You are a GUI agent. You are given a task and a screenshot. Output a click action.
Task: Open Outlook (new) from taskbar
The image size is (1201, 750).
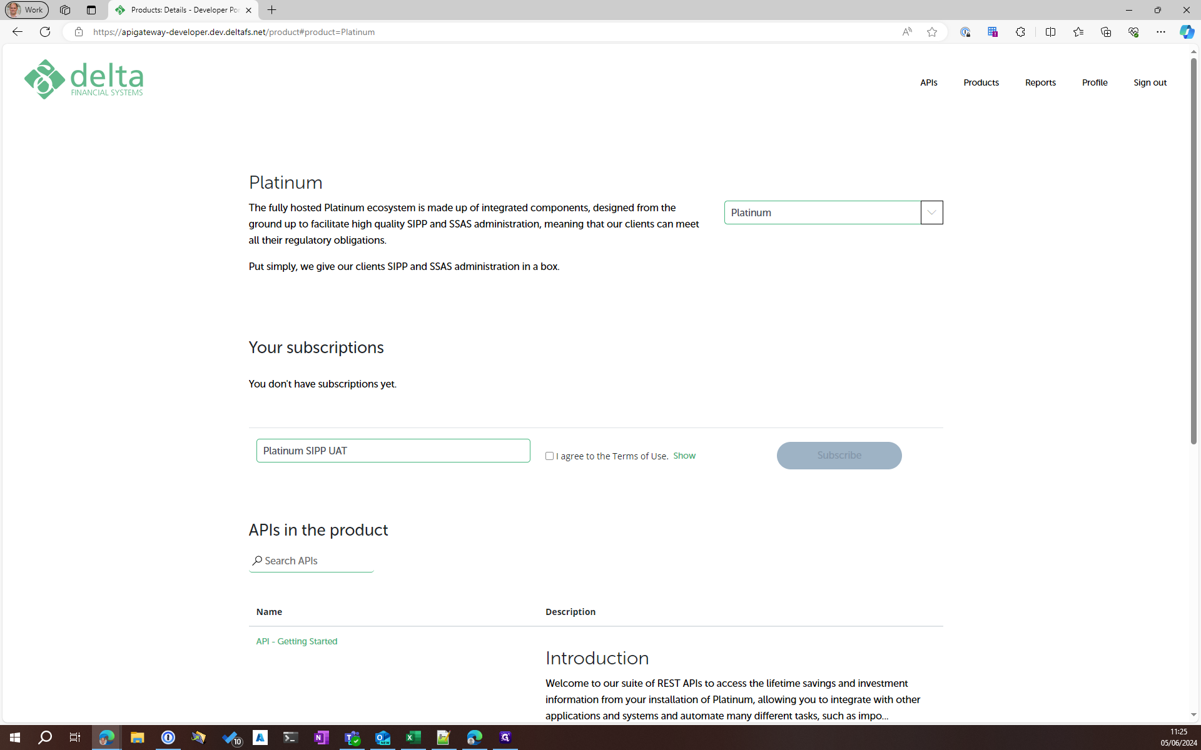tap(382, 737)
